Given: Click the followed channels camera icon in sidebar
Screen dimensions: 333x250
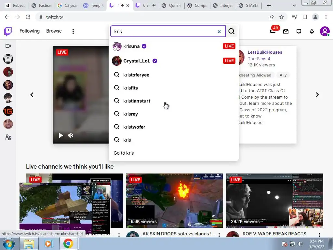Looking at the screenshot, I should coord(8,46).
